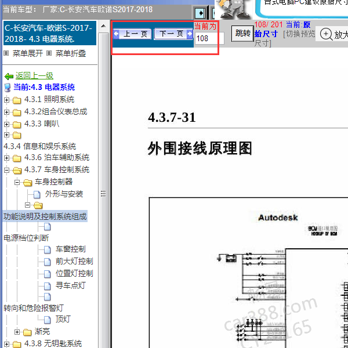348x348 pixels.
Task: Click page icon of 寻车点灯
Action: (48, 286)
